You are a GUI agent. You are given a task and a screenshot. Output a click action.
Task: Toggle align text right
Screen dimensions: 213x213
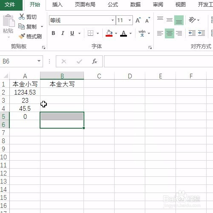[x=179, y=33]
